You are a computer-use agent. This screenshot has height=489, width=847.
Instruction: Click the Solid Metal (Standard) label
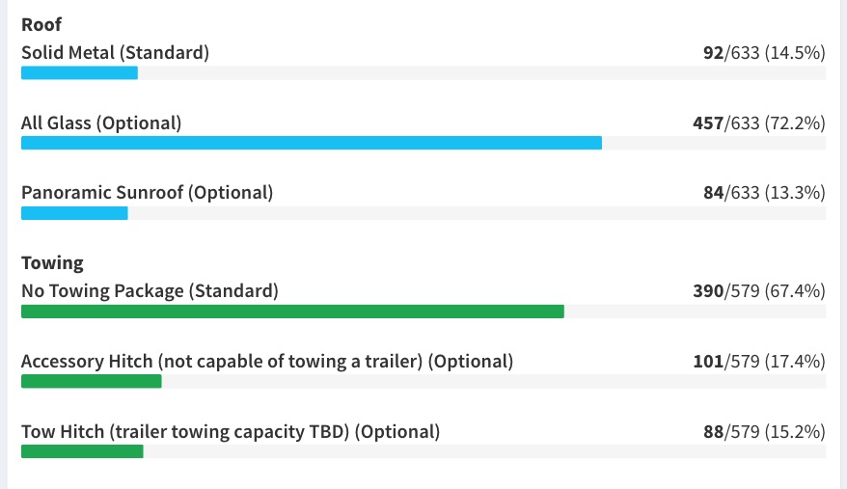115,53
